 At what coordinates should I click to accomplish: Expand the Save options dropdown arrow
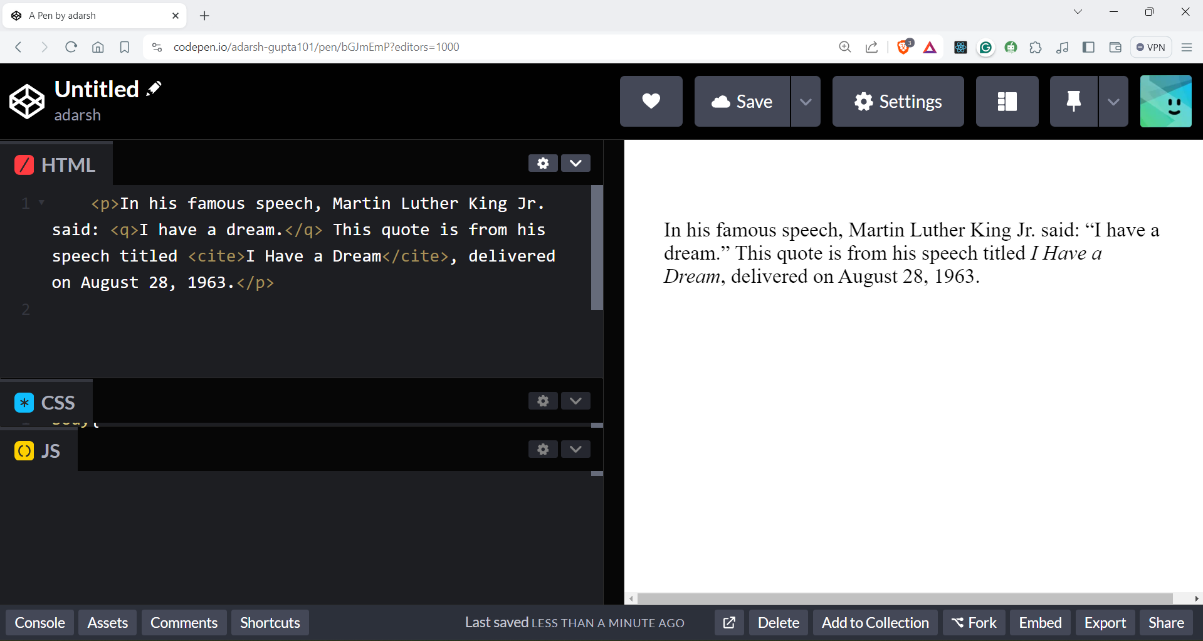(x=806, y=102)
